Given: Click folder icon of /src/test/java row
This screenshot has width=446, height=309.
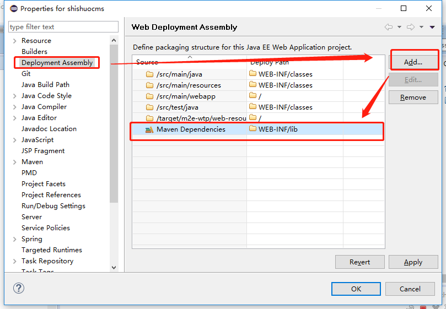Looking at the screenshot, I should tap(149, 107).
